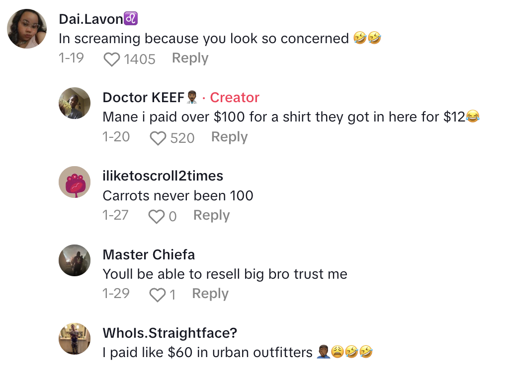Select the Creator badge label
This screenshot has width=507, height=366.
tap(235, 98)
